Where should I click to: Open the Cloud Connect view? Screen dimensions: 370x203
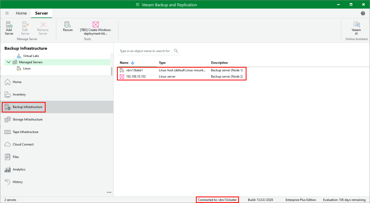click(x=23, y=144)
